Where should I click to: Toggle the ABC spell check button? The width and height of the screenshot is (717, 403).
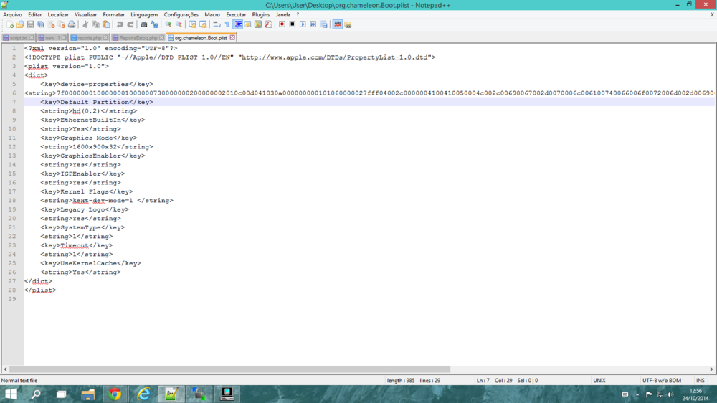coord(338,24)
